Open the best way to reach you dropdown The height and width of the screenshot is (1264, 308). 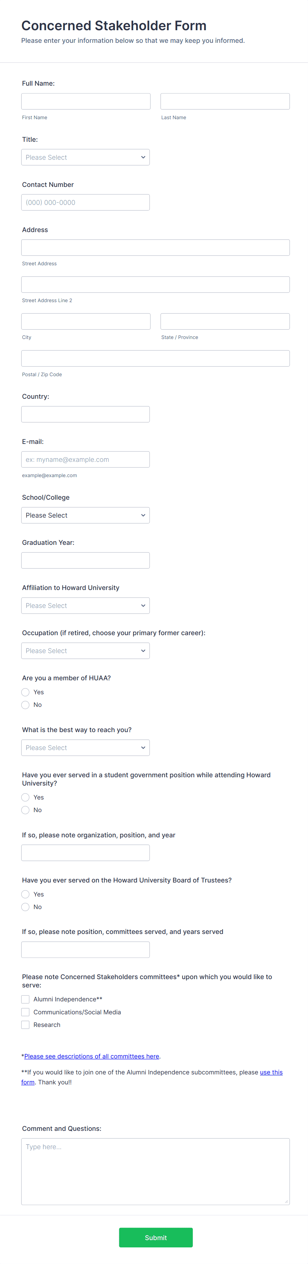coord(85,747)
